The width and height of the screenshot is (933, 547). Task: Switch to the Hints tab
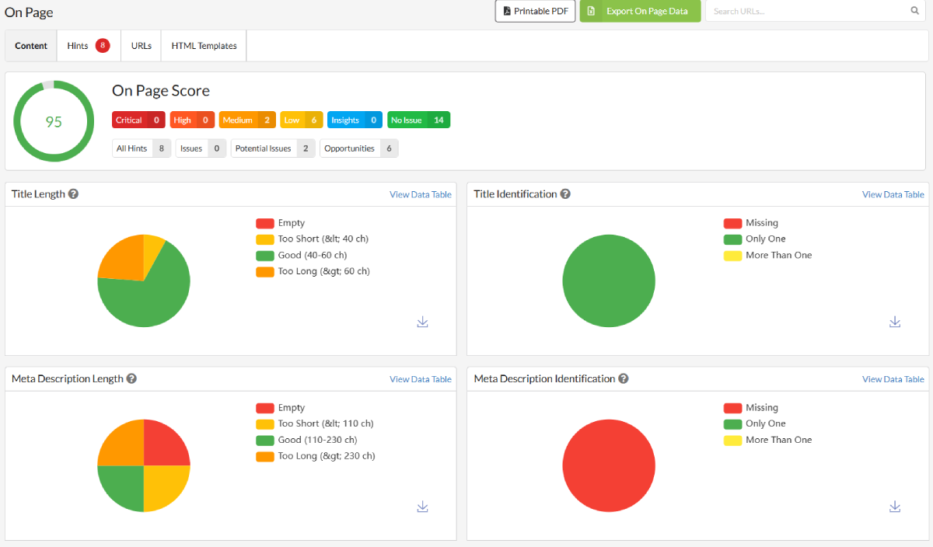[88, 45]
